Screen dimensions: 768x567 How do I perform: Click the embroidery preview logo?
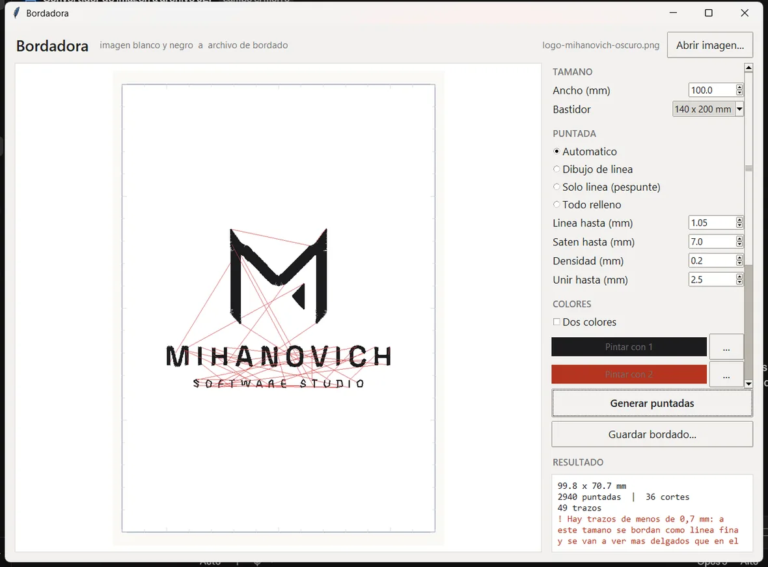(278, 308)
